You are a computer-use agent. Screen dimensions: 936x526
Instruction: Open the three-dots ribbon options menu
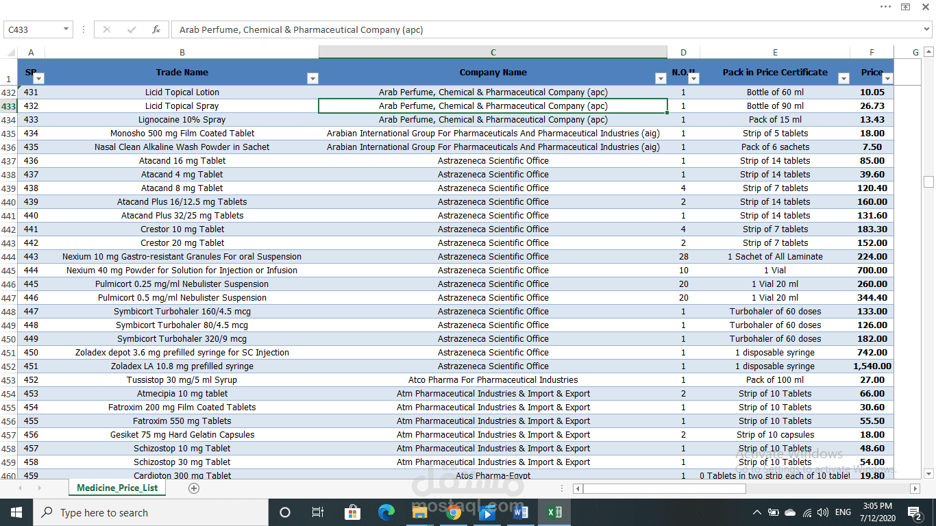885,7
